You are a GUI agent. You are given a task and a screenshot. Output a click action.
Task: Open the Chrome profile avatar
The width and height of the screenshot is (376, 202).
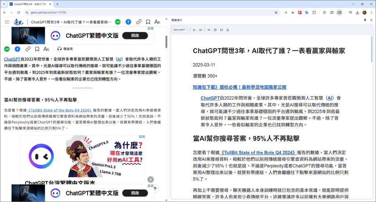pos(365,12)
